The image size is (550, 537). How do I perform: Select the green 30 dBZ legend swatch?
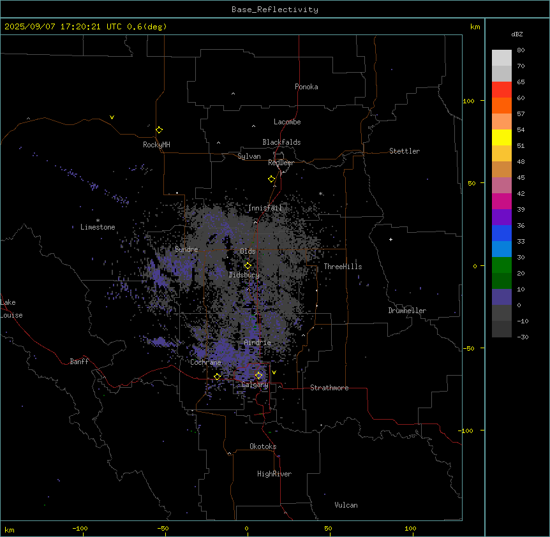point(502,265)
